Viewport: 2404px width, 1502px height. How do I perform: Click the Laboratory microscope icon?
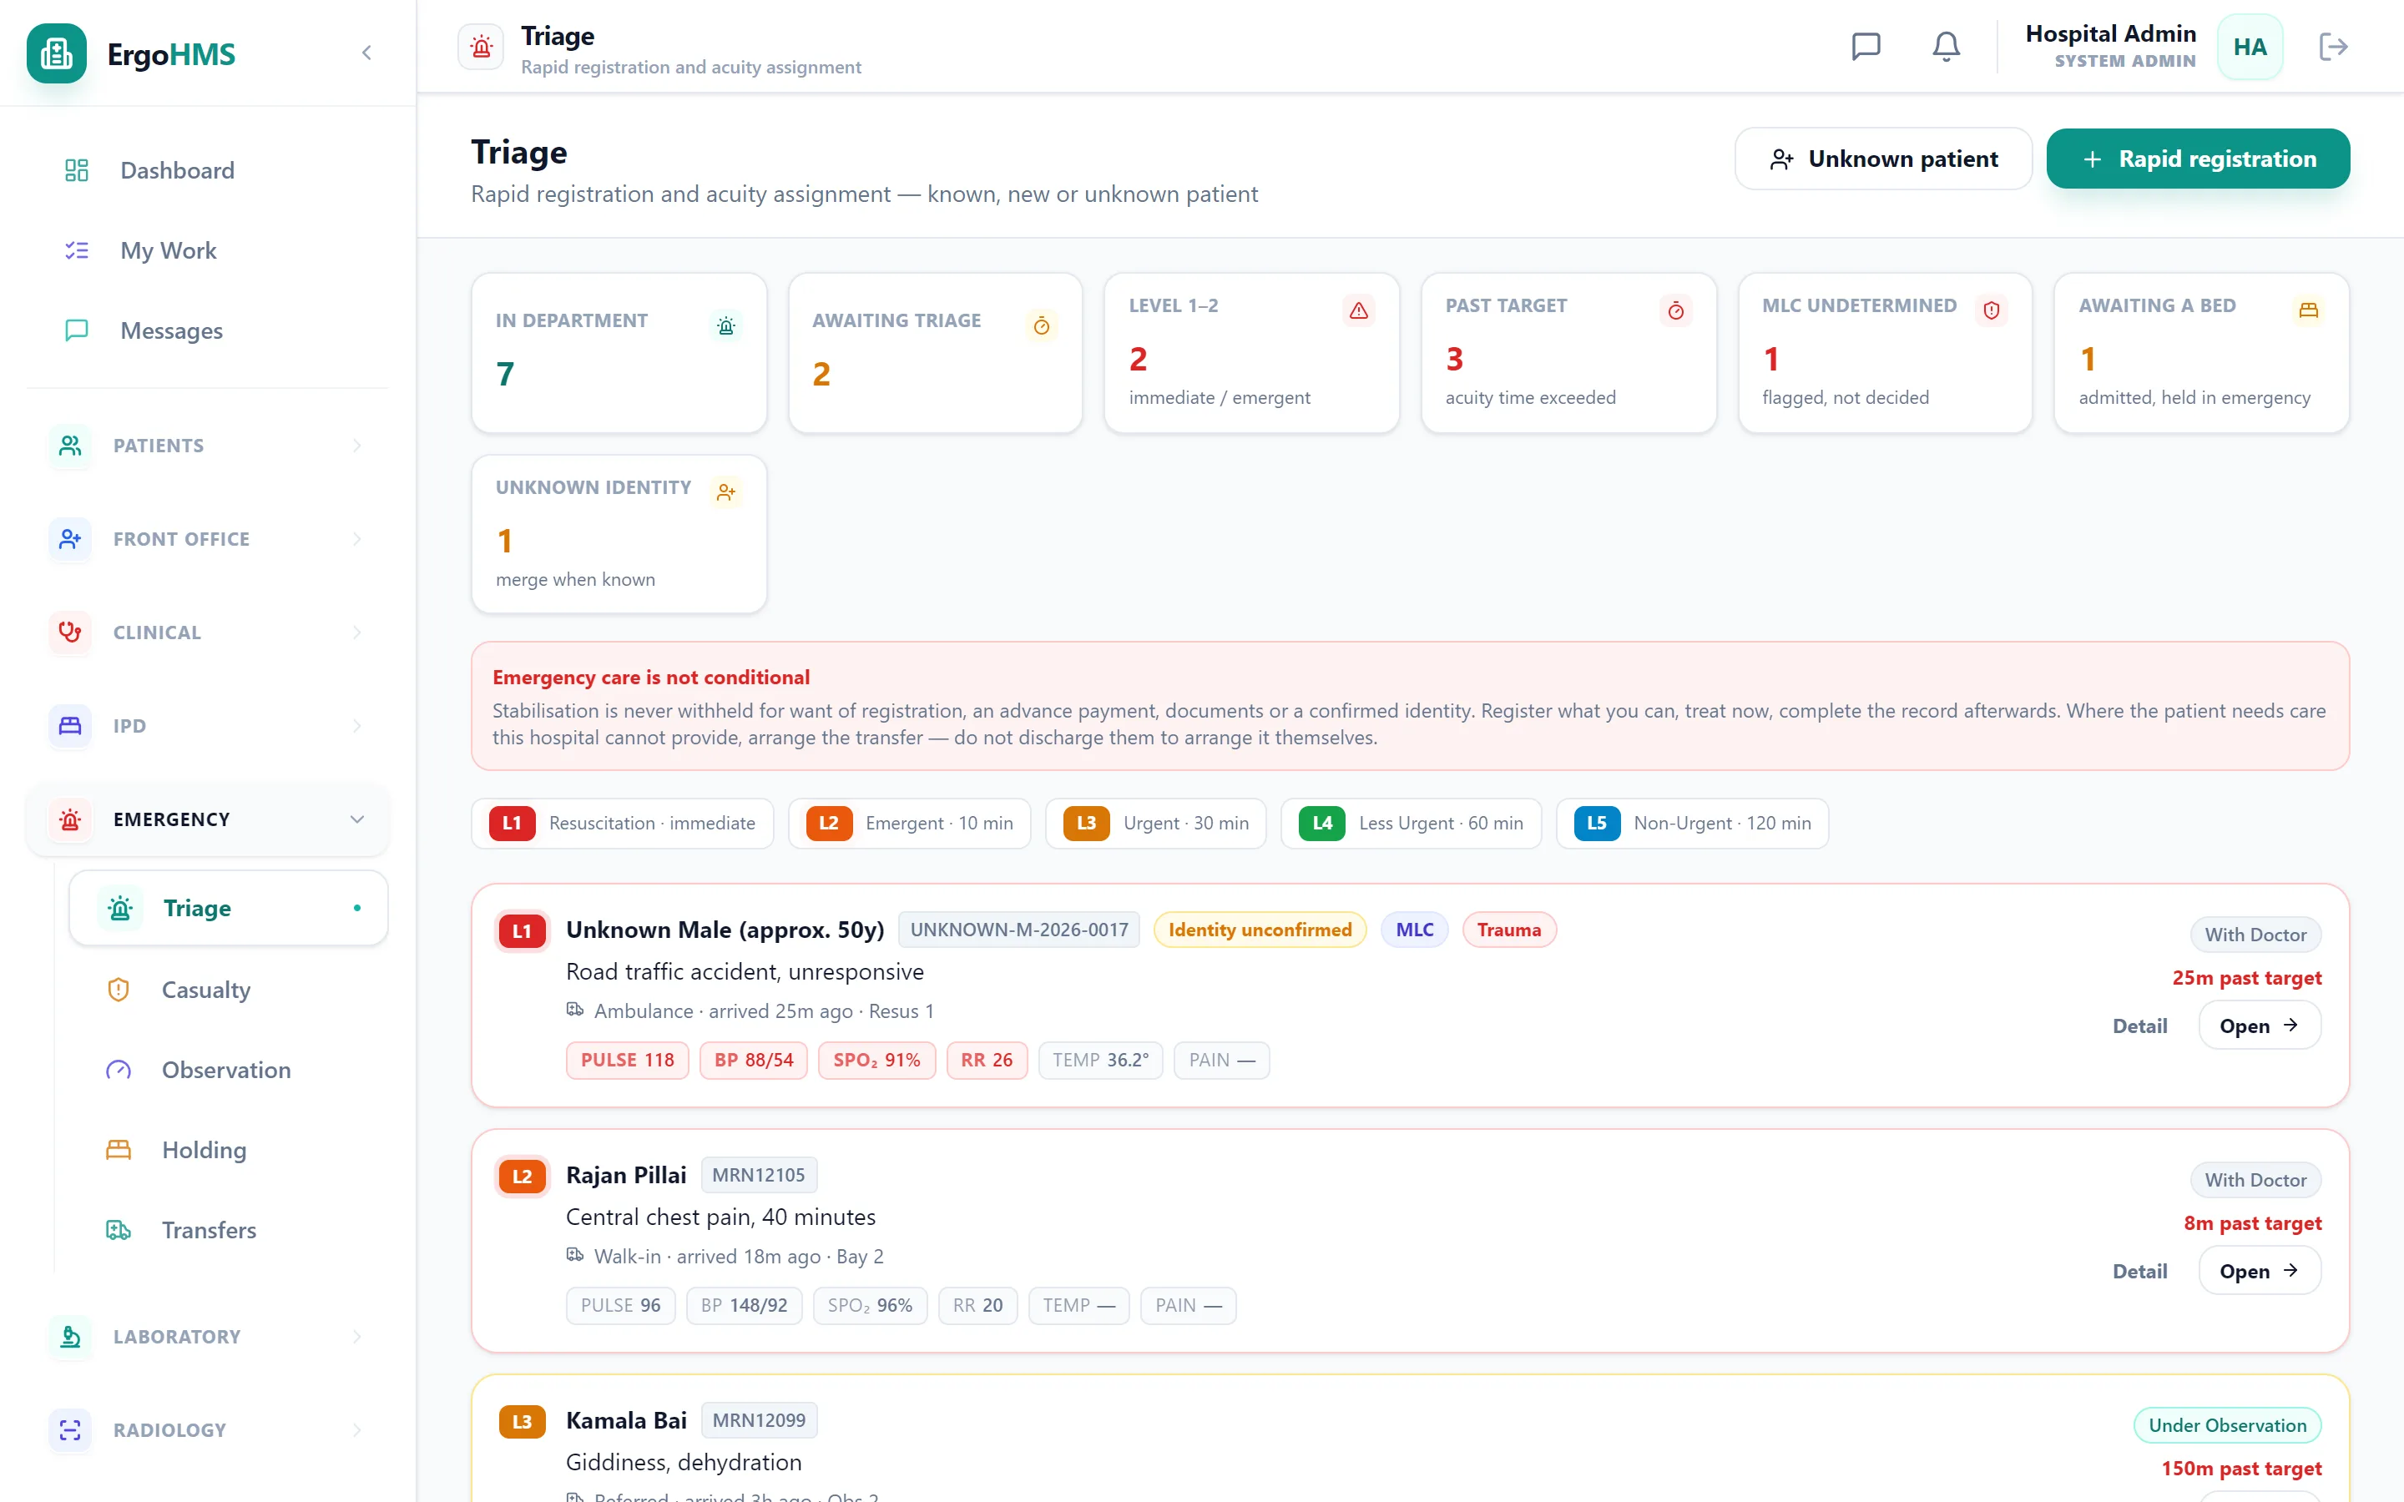coord(70,1336)
